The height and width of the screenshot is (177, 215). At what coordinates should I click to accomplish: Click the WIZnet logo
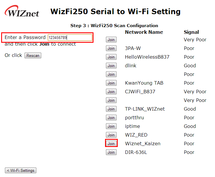(x=22, y=11)
